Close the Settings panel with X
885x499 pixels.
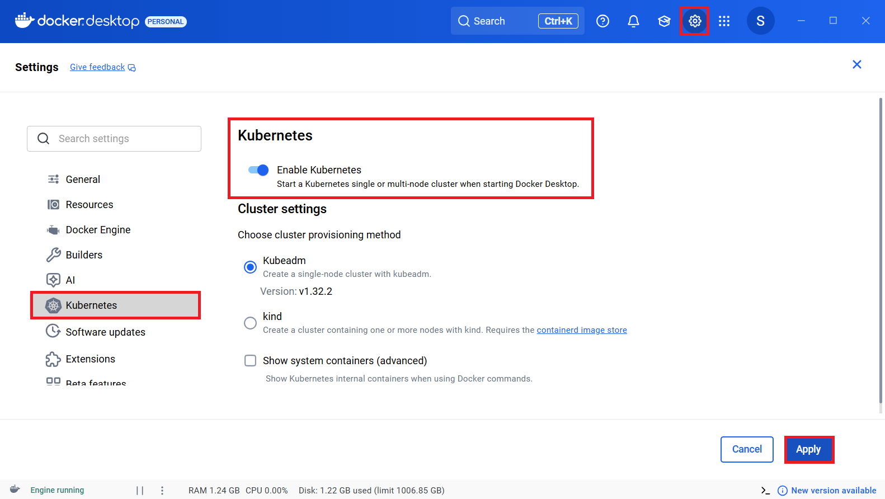pos(857,64)
